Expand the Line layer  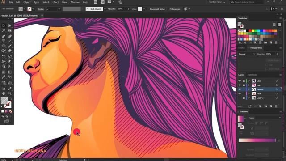click(x=249, y=81)
